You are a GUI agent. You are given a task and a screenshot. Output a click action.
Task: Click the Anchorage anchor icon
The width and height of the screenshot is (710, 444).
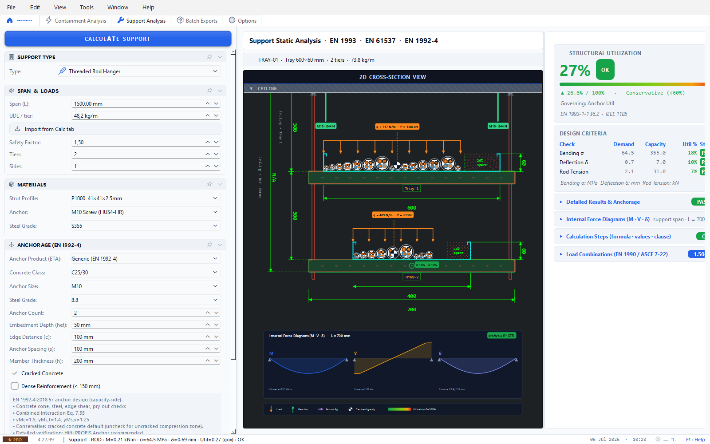[x=12, y=245]
